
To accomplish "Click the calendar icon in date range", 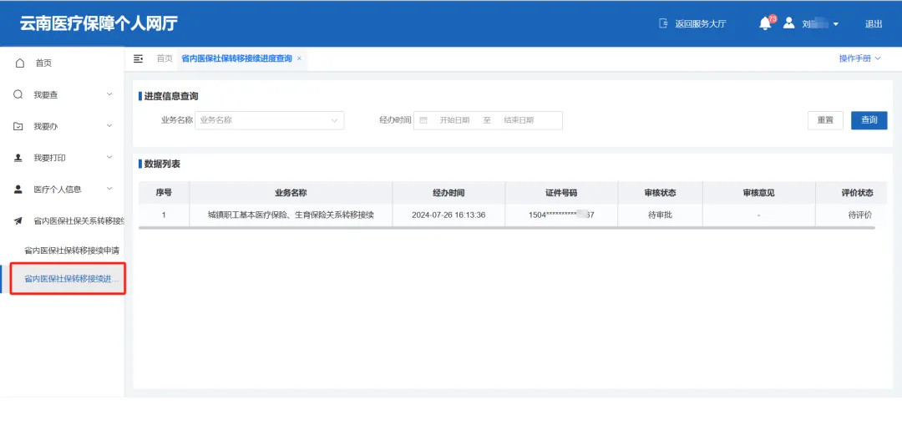I will (x=423, y=120).
